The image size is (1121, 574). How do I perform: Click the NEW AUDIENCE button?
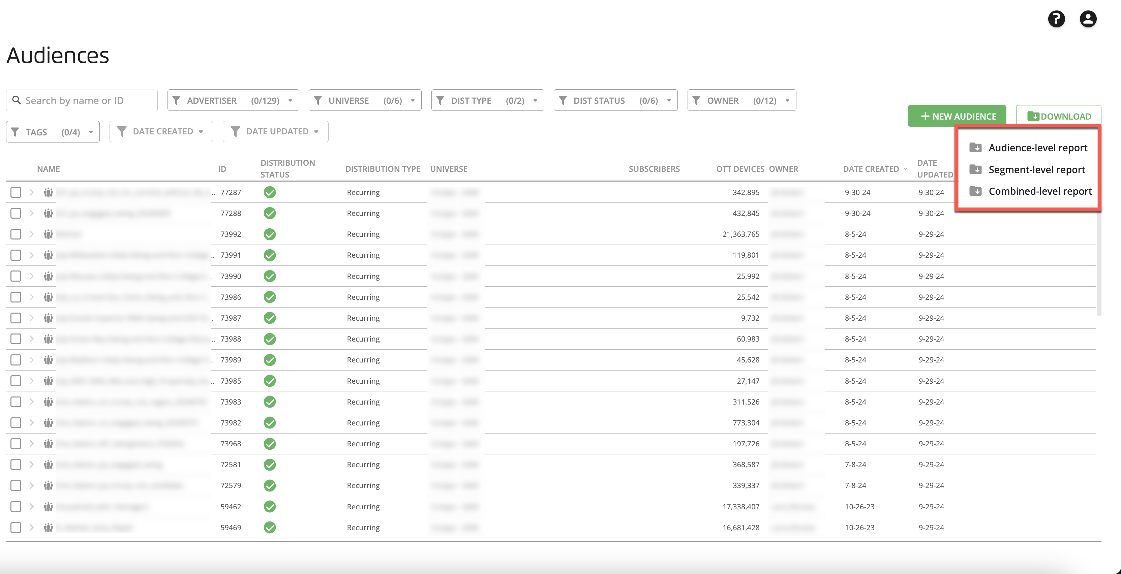tap(957, 116)
